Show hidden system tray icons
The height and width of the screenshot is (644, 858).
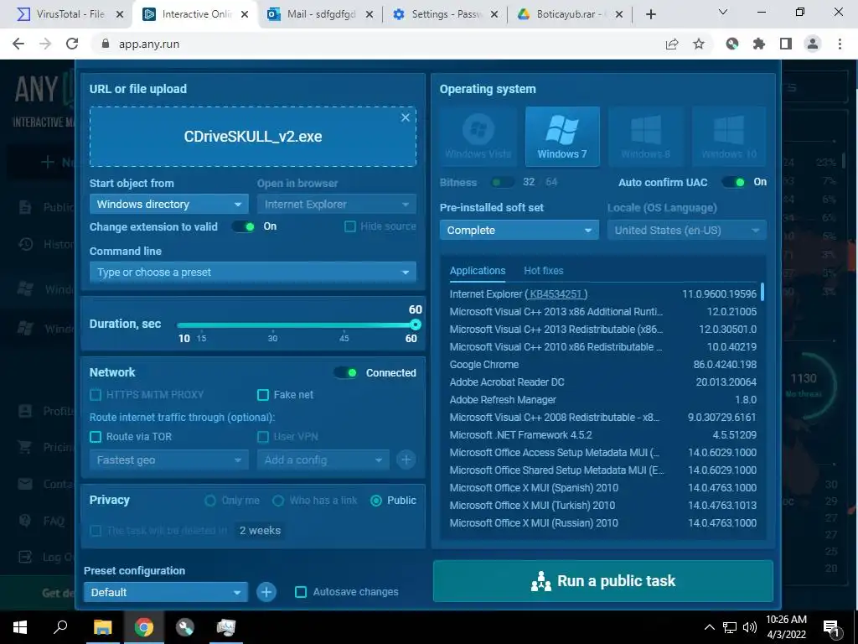click(709, 627)
